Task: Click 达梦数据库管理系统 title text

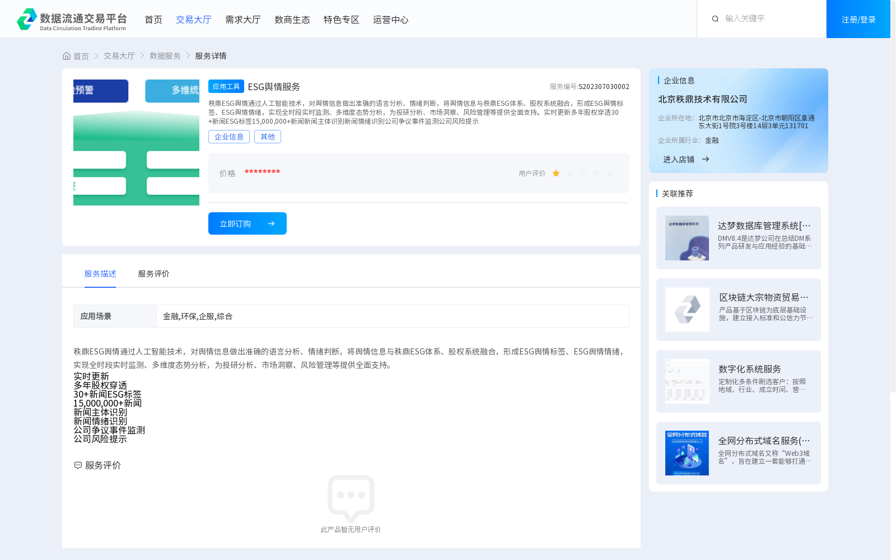Action: [764, 226]
